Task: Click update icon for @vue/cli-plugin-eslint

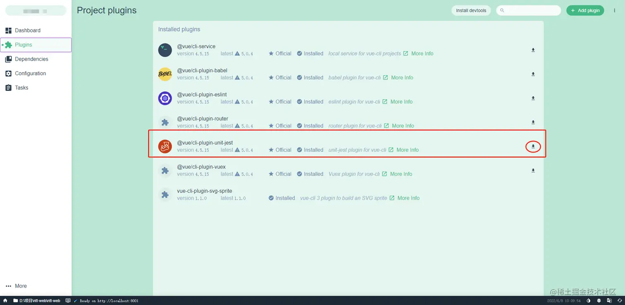Action: (533, 98)
